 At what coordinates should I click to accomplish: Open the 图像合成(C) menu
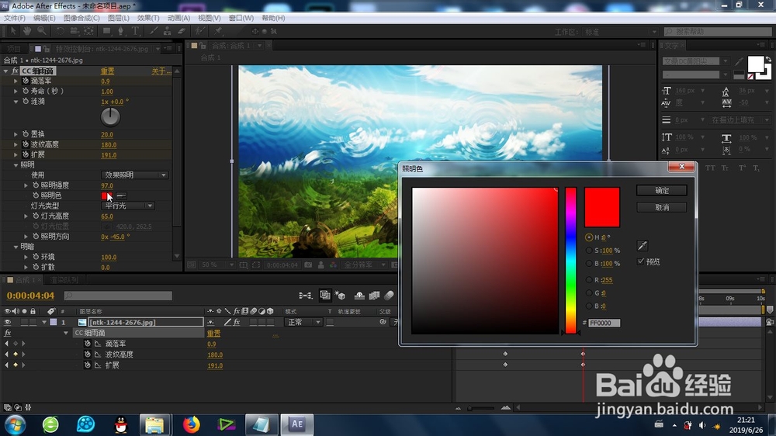click(x=81, y=18)
